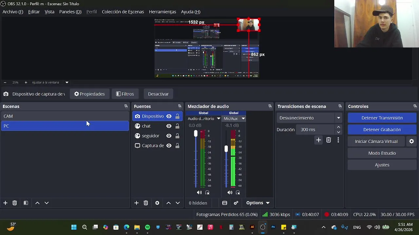Click Iniciar Cámara Virtual button
This screenshot has height=235, width=419.
376,141
